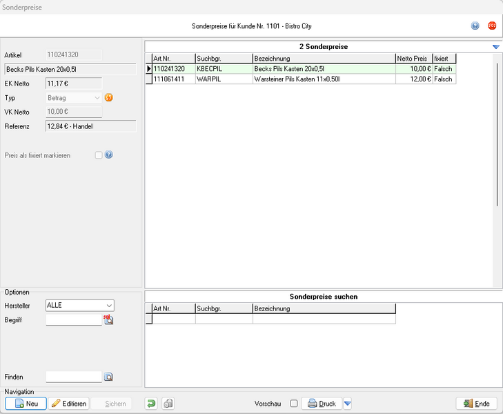The height and width of the screenshot is (414, 503).
Task: Select cell KBECPIL in the table
Action: coord(224,69)
